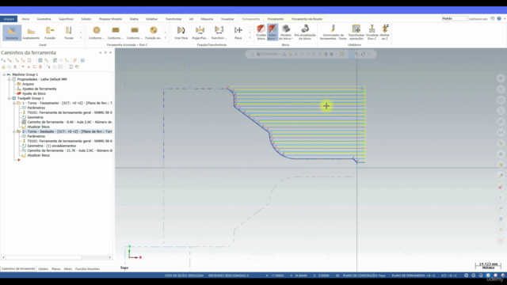Pin the Caminhos da ferramenta panel
507x285 pixels.
[x=105, y=53]
